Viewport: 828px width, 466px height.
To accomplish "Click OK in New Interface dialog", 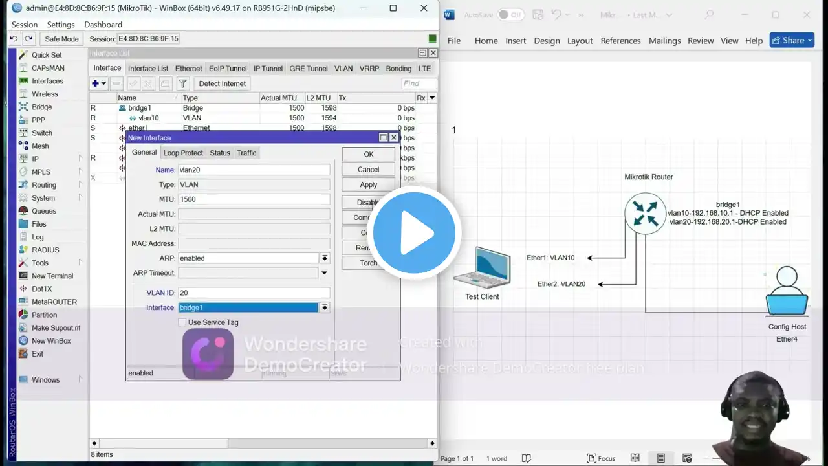I will click(x=369, y=154).
